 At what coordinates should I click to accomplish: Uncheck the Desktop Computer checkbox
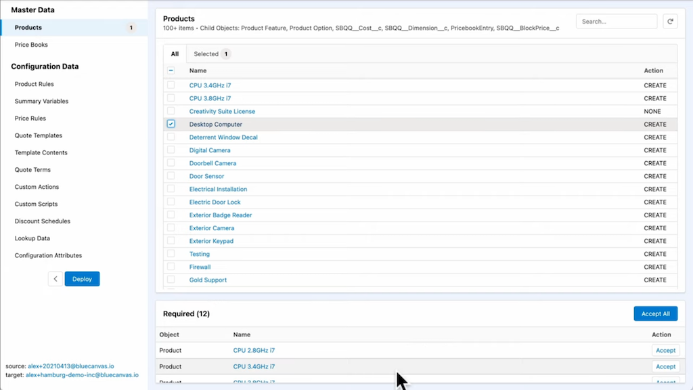[171, 124]
